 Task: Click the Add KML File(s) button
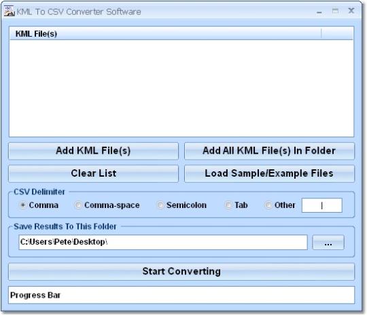(93, 151)
